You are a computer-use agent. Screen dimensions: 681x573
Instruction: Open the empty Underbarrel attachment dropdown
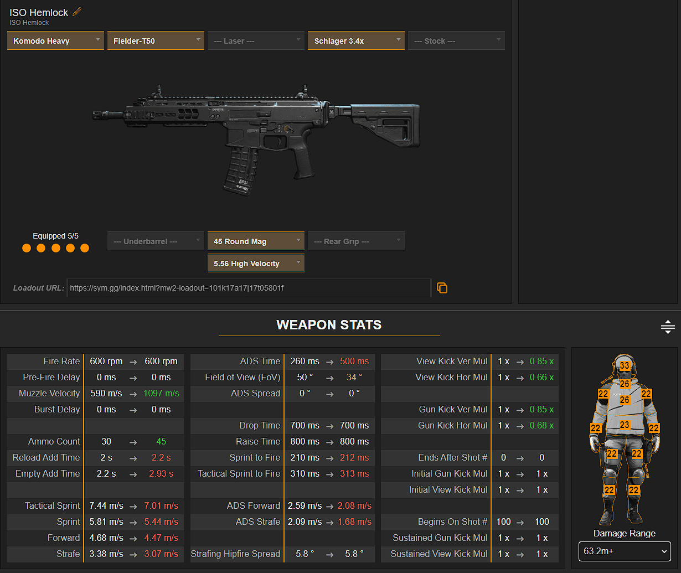tap(156, 241)
